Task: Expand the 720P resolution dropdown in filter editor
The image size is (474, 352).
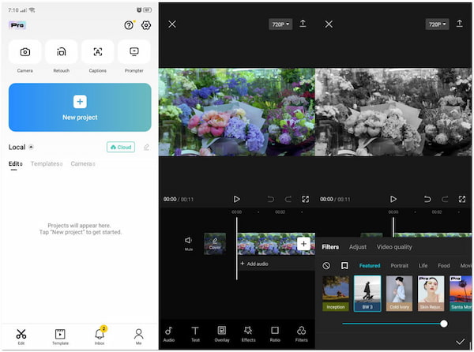Action: [437, 24]
